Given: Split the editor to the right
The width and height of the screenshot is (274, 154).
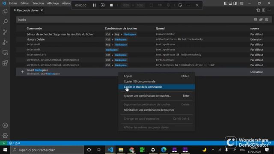Looking at the screenshot, I should (x=264, y=10).
